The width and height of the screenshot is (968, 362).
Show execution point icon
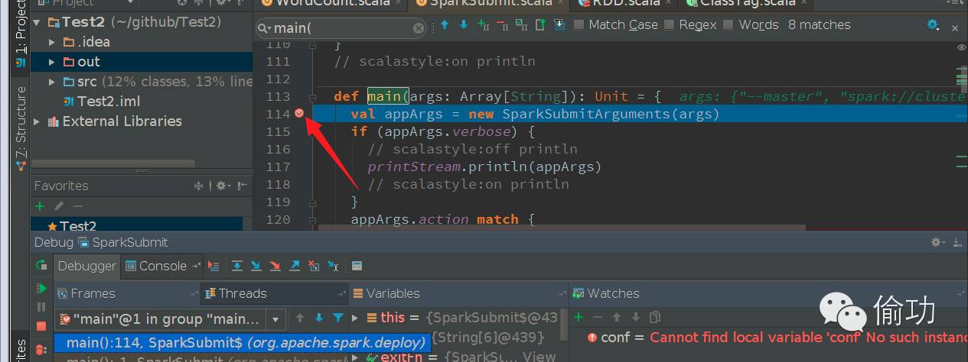coord(213,266)
